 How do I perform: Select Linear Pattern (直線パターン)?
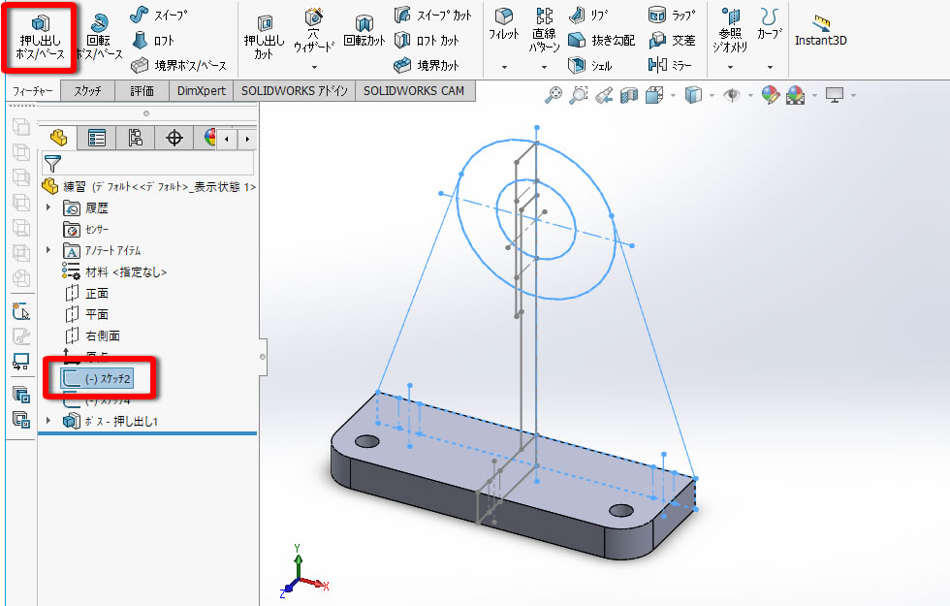point(544,30)
